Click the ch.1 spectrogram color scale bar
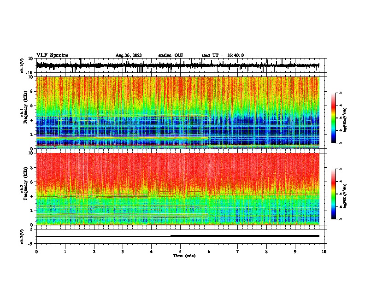The width and height of the screenshot is (365, 282). [333, 117]
